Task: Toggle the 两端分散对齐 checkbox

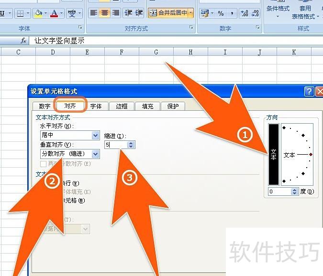Action: [x=43, y=164]
